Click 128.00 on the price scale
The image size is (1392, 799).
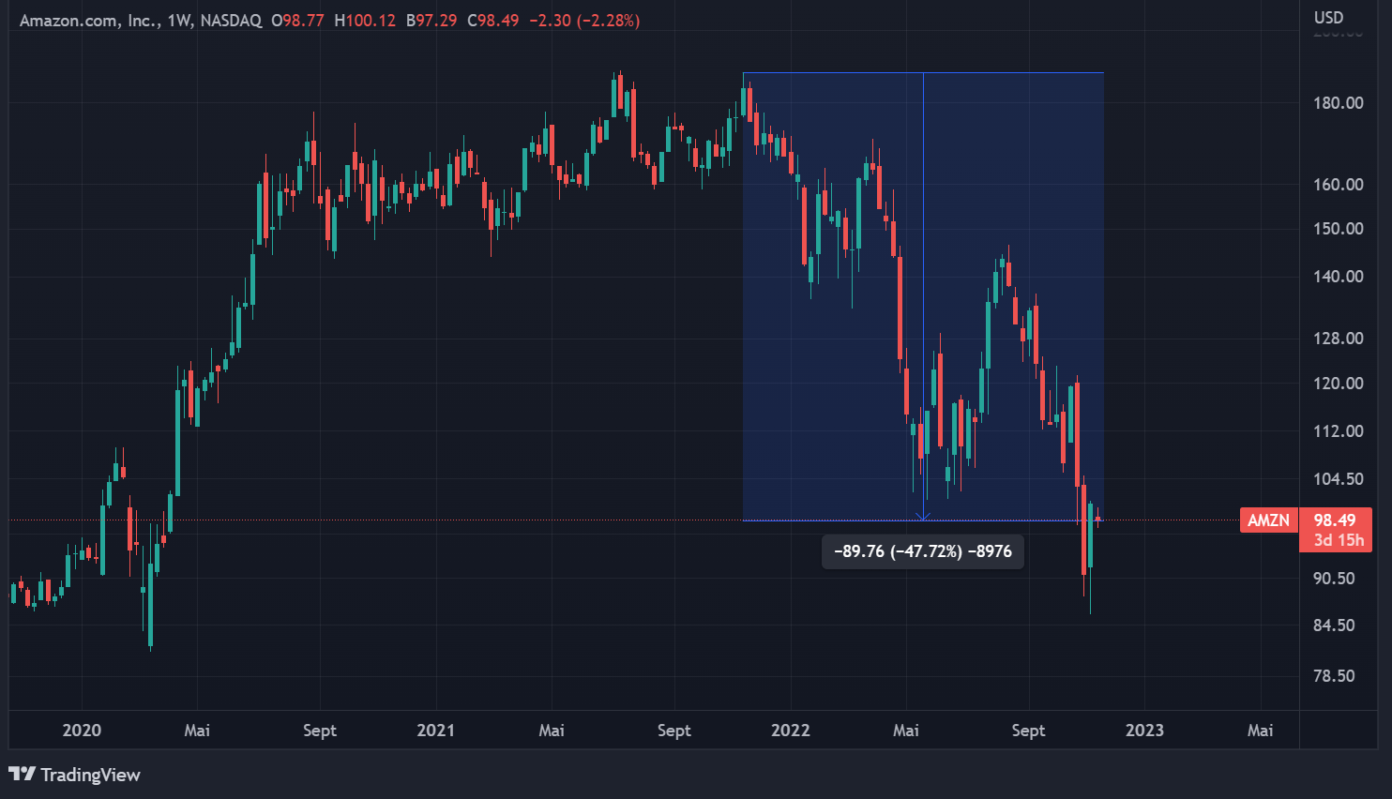(x=1338, y=339)
